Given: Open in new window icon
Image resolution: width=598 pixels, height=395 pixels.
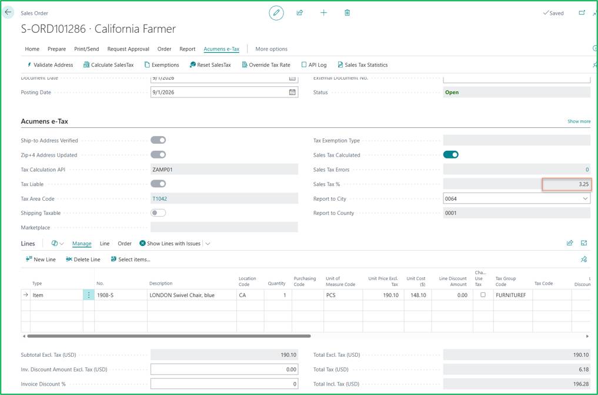Looking at the screenshot, I should [582, 13].
